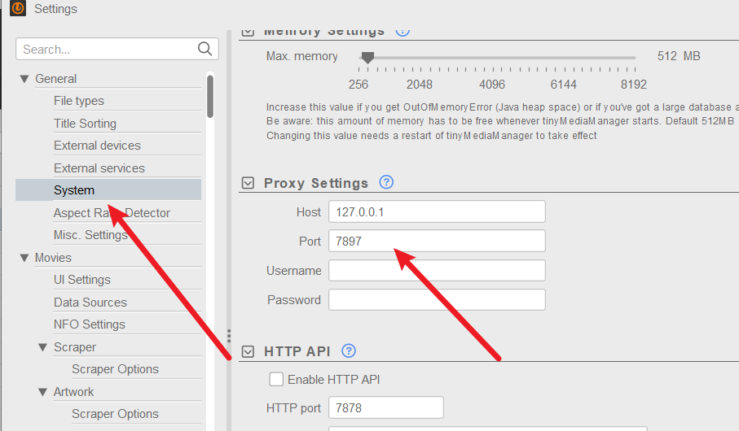The width and height of the screenshot is (739, 431).
Task: Select the Movies category label
Action: click(x=53, y=258)
